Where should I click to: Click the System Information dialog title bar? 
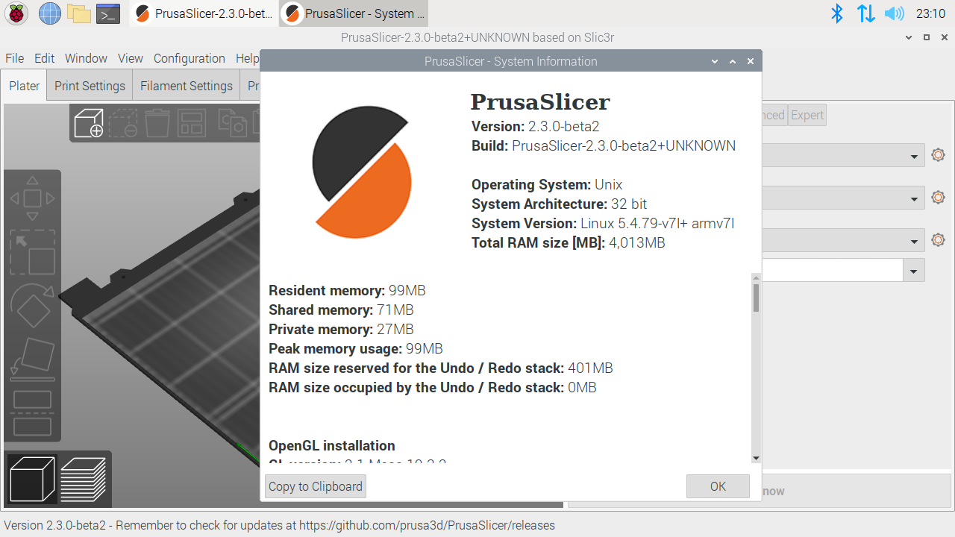[511, 61]
